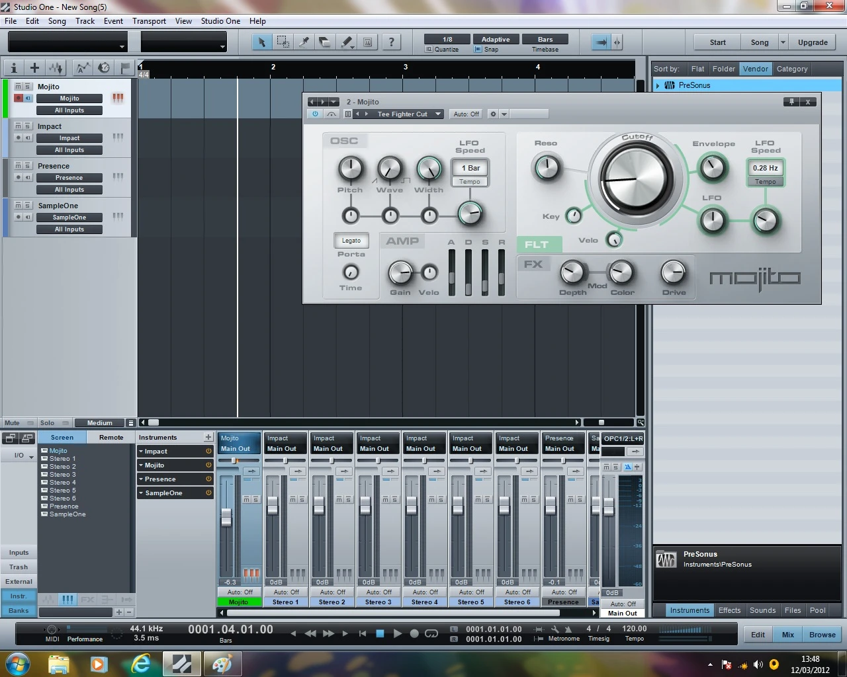Viewport: 847px width, 677px height.
Task: Start playback with the Play button
Action: pyautogui.click(x=397, y=633)
